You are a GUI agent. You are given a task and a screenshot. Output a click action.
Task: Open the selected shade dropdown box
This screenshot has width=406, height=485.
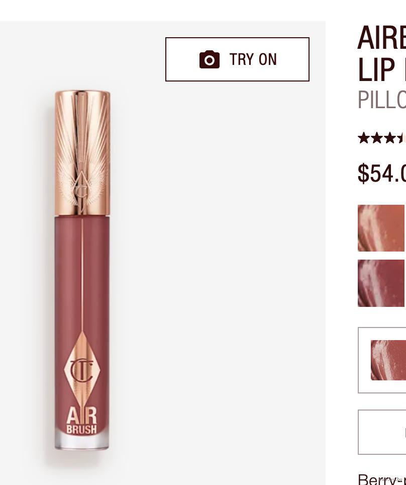pyautogui.click(x=382, y=360)
